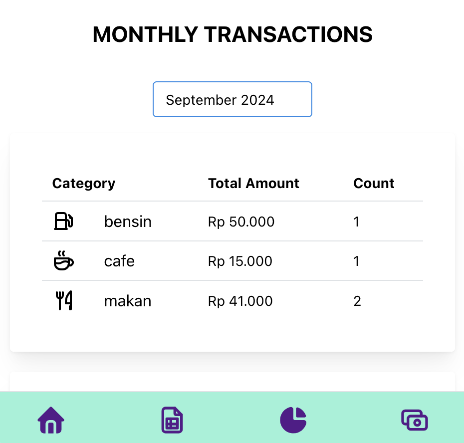Sort by the Count column header
This screenshot has height=443, width=464.
(374, 183)
